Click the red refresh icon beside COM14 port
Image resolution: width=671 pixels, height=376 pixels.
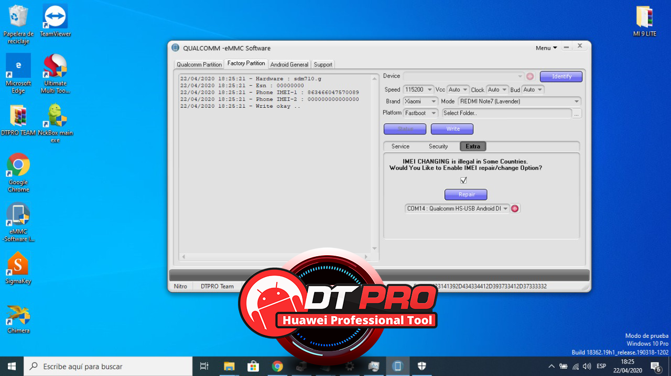(515, 209)
